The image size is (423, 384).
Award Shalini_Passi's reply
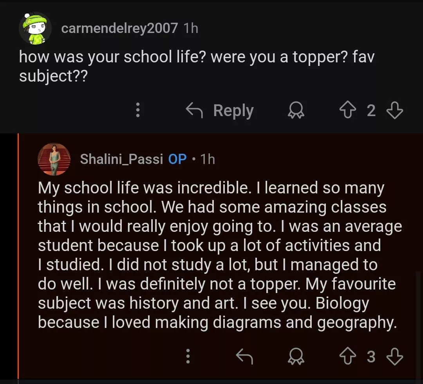tap(296, 357)
